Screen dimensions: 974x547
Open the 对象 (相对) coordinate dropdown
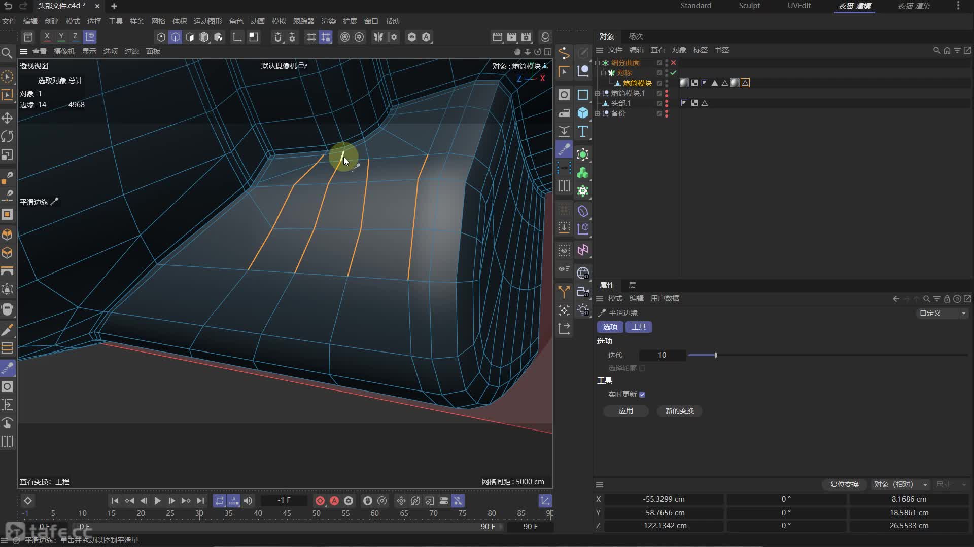click(x=900, y=485)
